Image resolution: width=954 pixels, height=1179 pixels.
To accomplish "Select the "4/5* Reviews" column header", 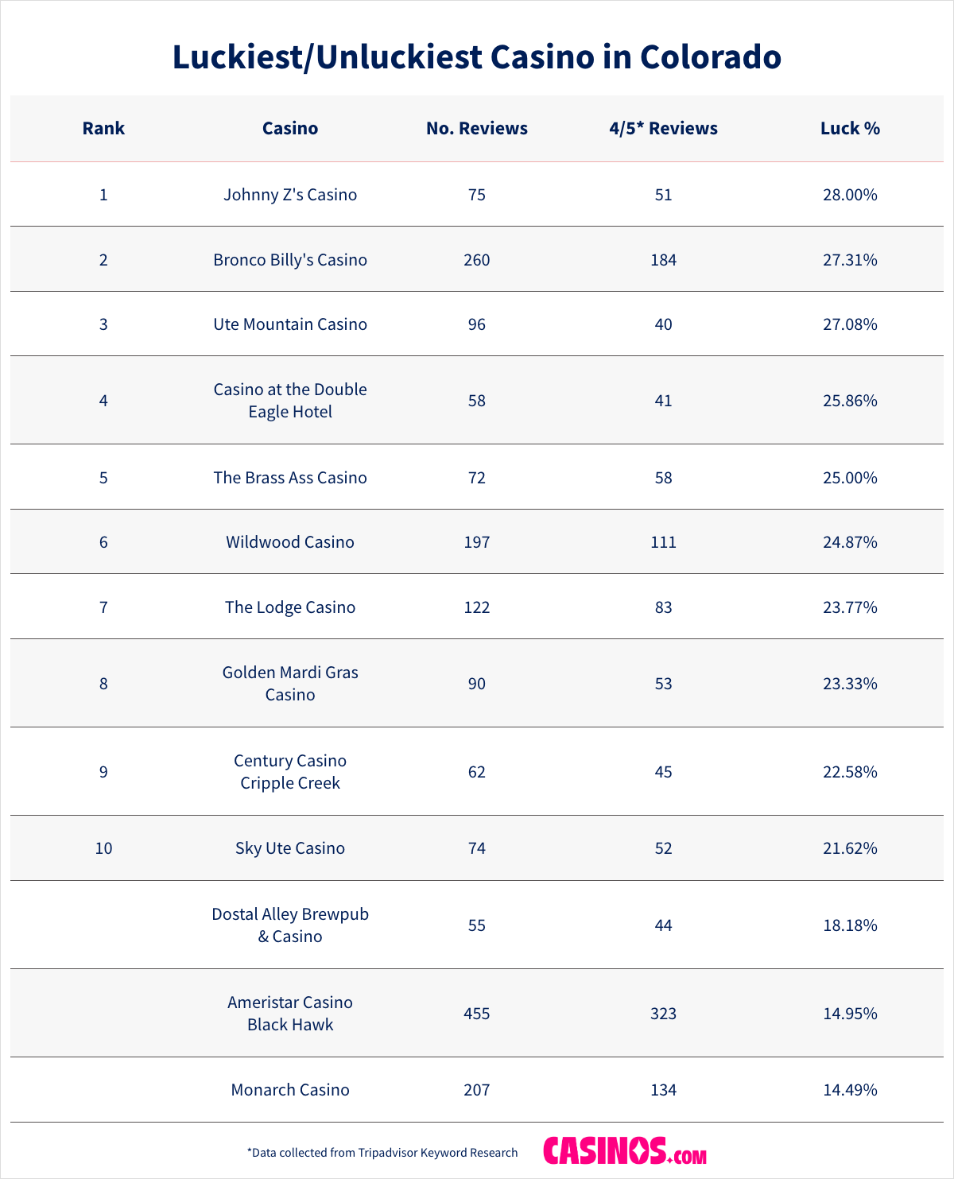I will click(x=663, y=129).
